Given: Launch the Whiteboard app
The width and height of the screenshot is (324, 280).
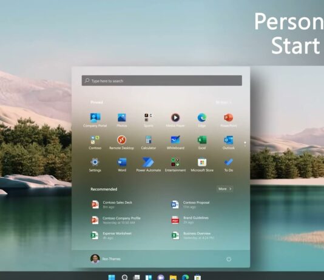Looking at the screenshot, I should click(175, 142).
